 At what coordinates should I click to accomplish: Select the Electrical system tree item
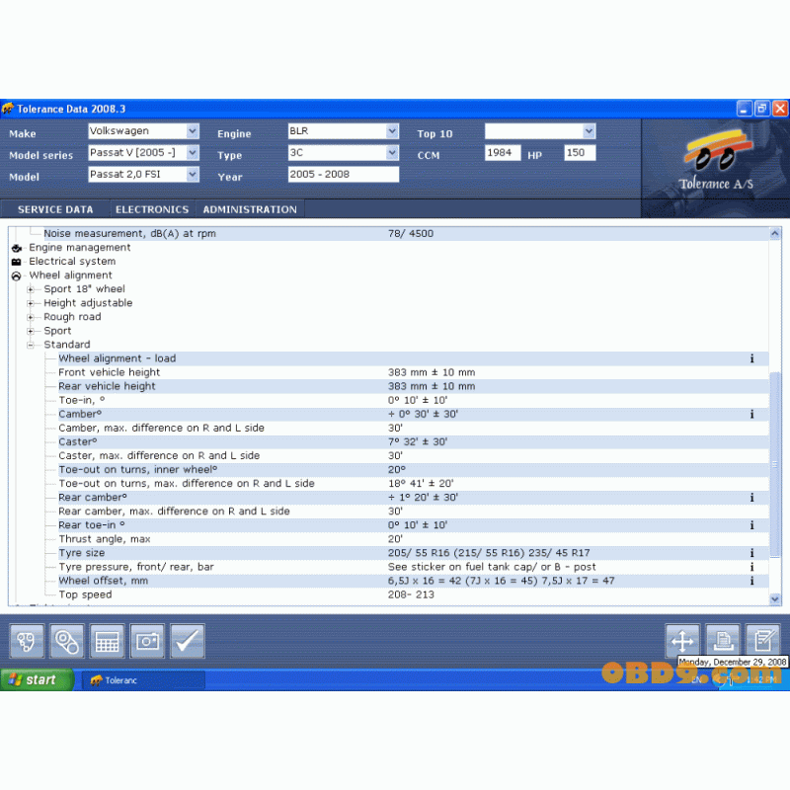(x=72, y=261)
